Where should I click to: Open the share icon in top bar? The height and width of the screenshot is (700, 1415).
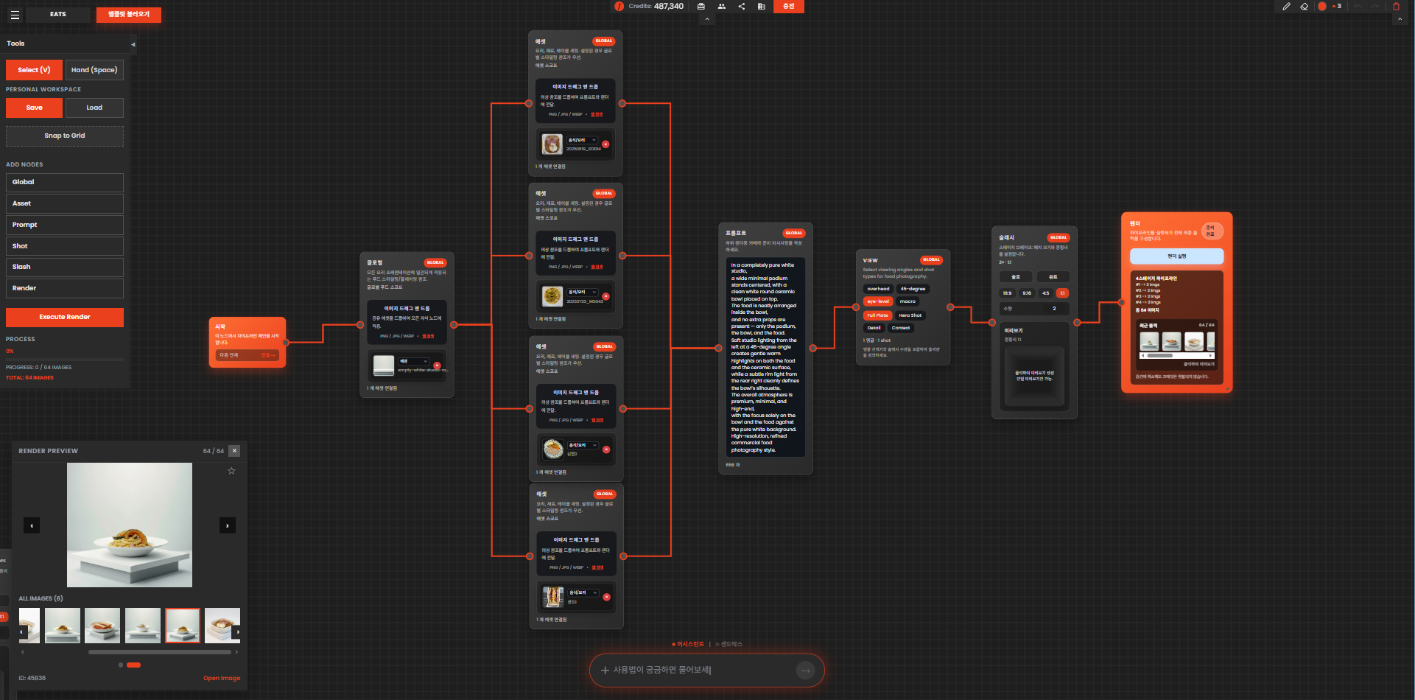tap(742, 6)
